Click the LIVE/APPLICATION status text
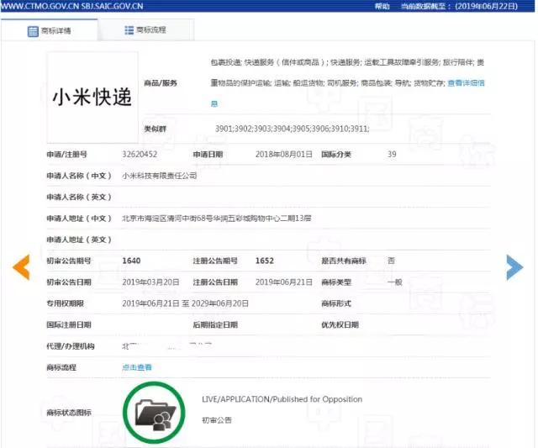The height and width of the screenshot is (448, 538). tap(282, 399)
